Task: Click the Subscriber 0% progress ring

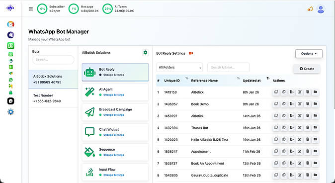Action: [x=42, y=9]
